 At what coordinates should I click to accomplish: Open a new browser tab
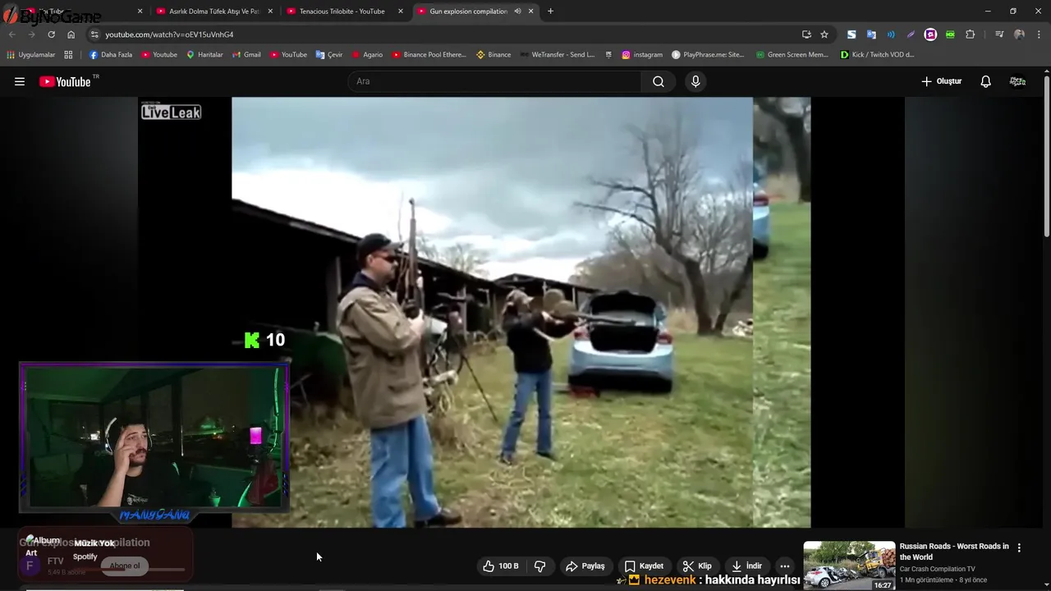tap(550, 11)
